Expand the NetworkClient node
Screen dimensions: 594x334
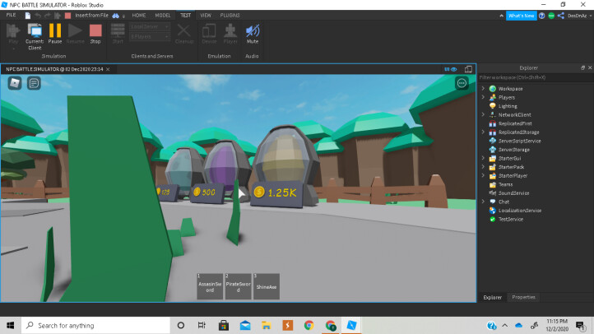483,114
